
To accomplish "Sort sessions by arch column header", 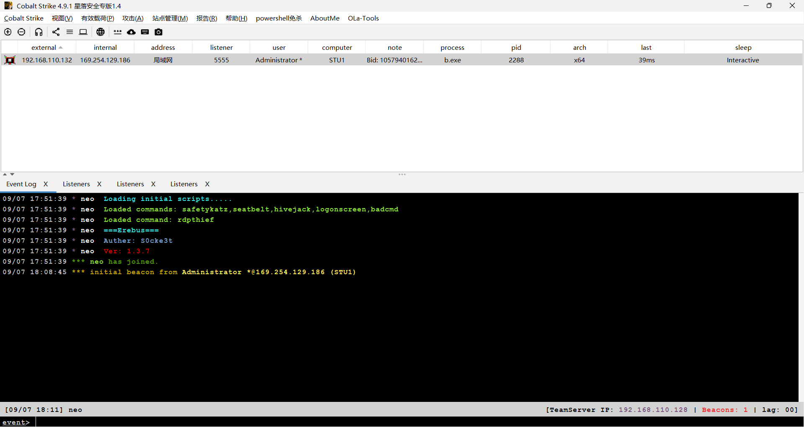I will [580, 47].
